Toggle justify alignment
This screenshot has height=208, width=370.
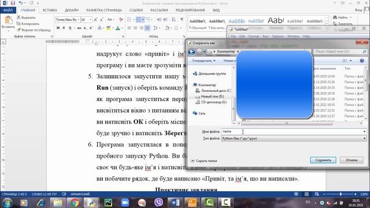tap(147, 28)
